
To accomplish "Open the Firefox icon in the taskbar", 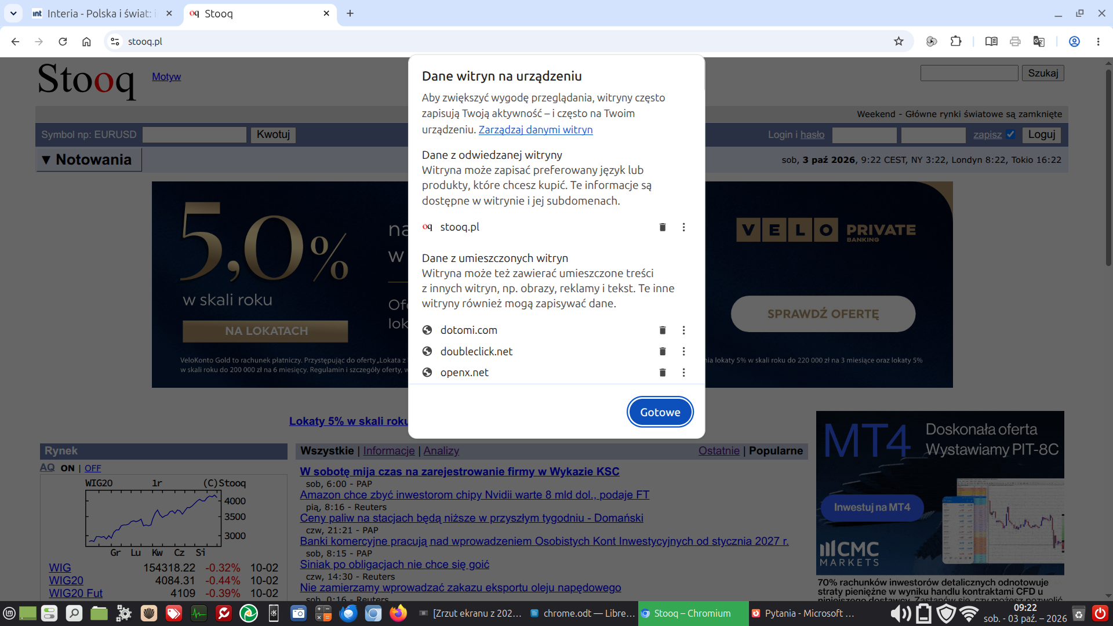I will tap(398, 613).
